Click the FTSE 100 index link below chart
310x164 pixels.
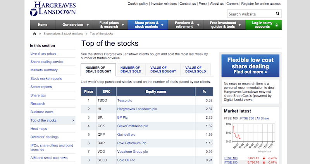coord(231,158)
